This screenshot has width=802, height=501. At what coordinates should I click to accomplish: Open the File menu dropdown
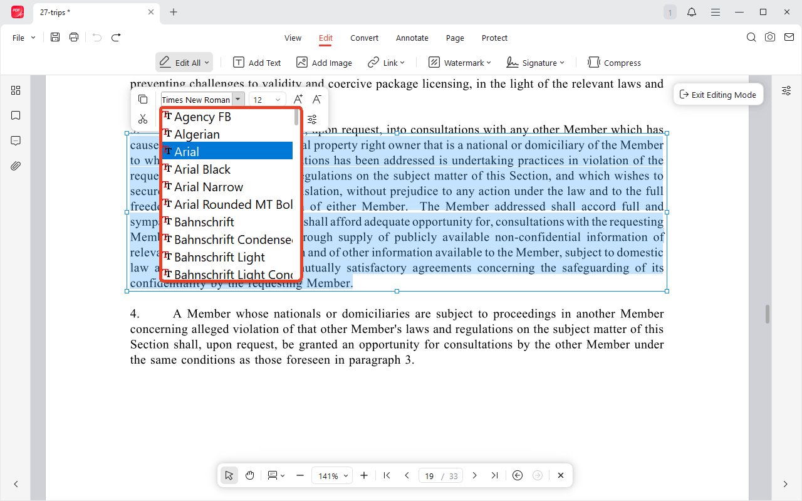point(24,38)
